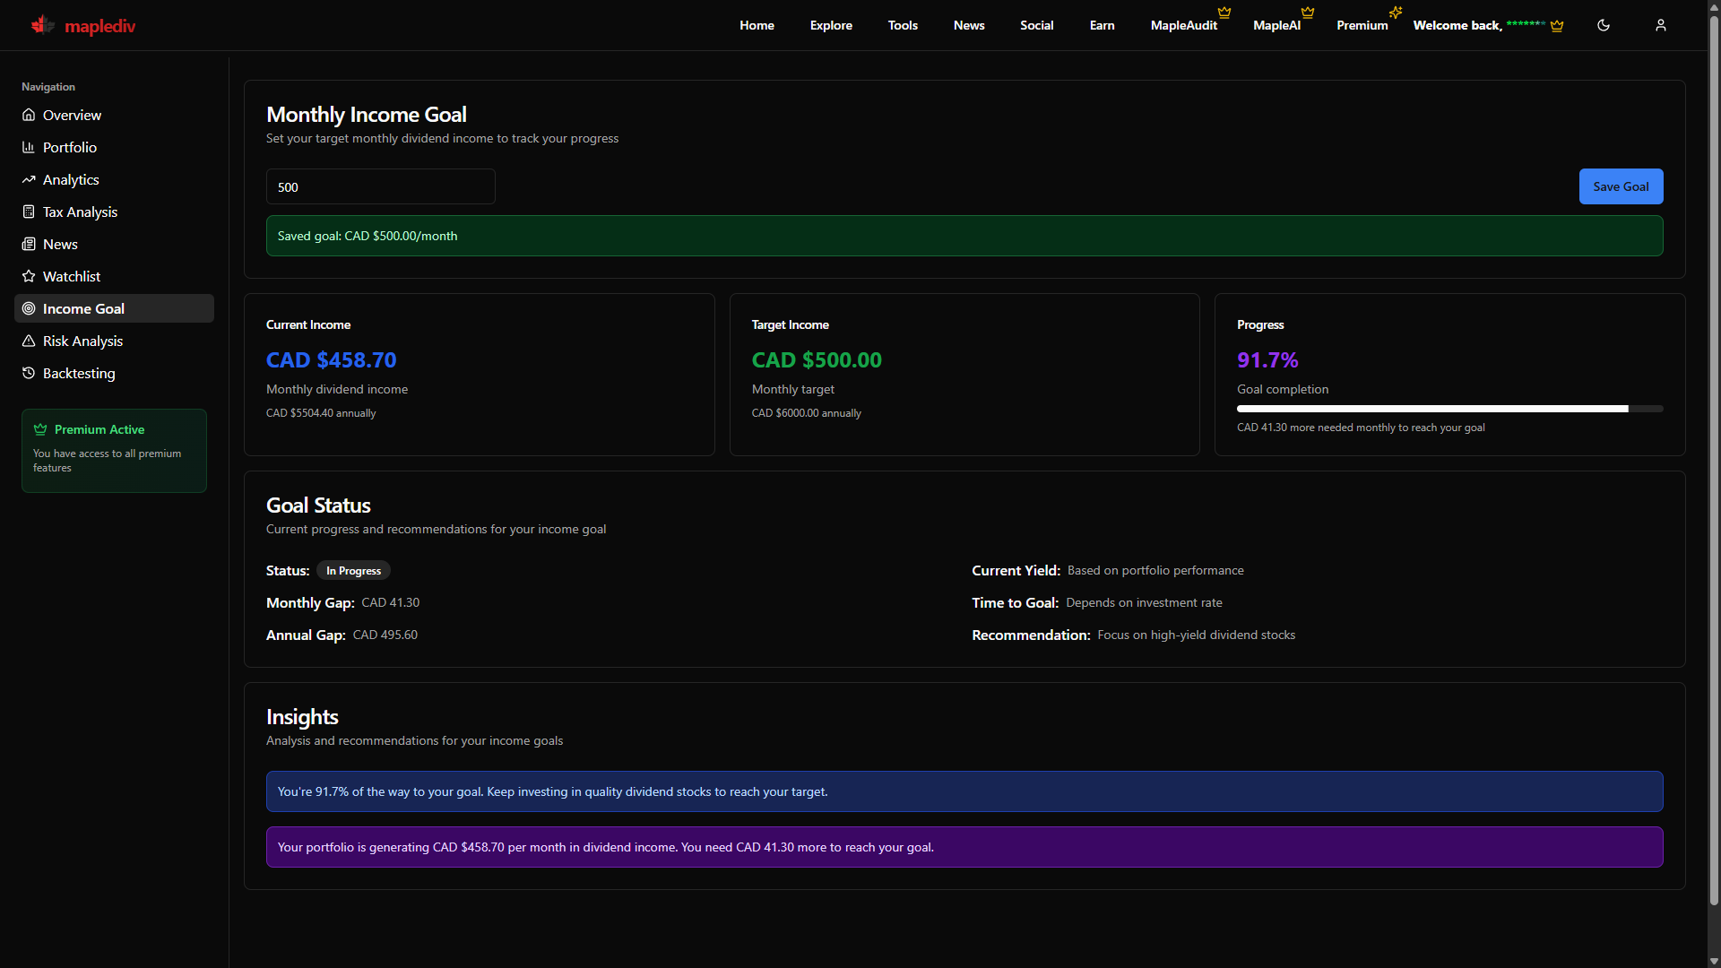Open the user account icon
The width and height of the screenshot is (1721, 968).
point(1660,25)
